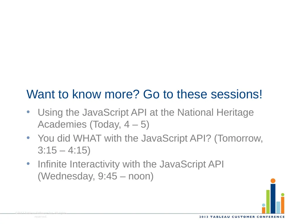Image resolution: width=298 pixels, height=224 pixels.
Task: Click the first bullet point dot
Action: coord(28,112)
